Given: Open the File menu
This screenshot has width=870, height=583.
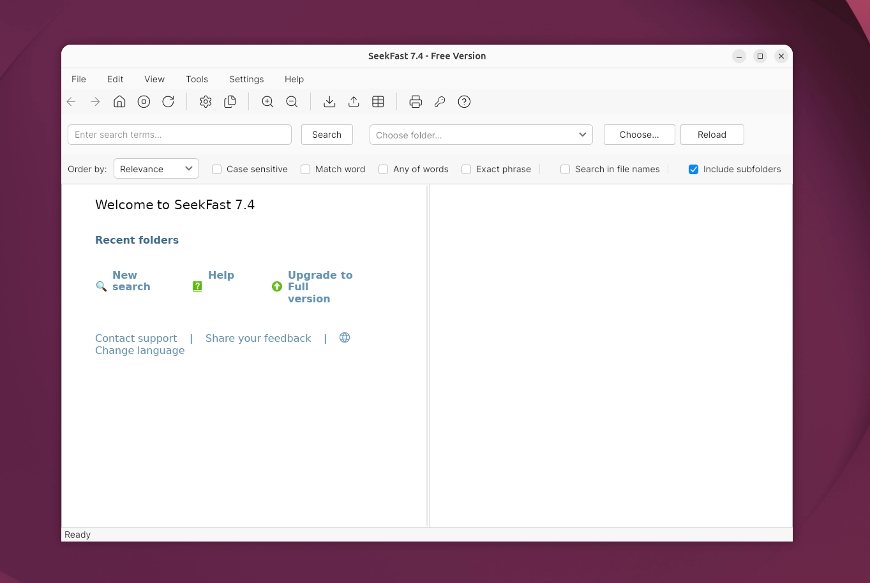Looking at the screenshot, I should click(x=79, y=79).
